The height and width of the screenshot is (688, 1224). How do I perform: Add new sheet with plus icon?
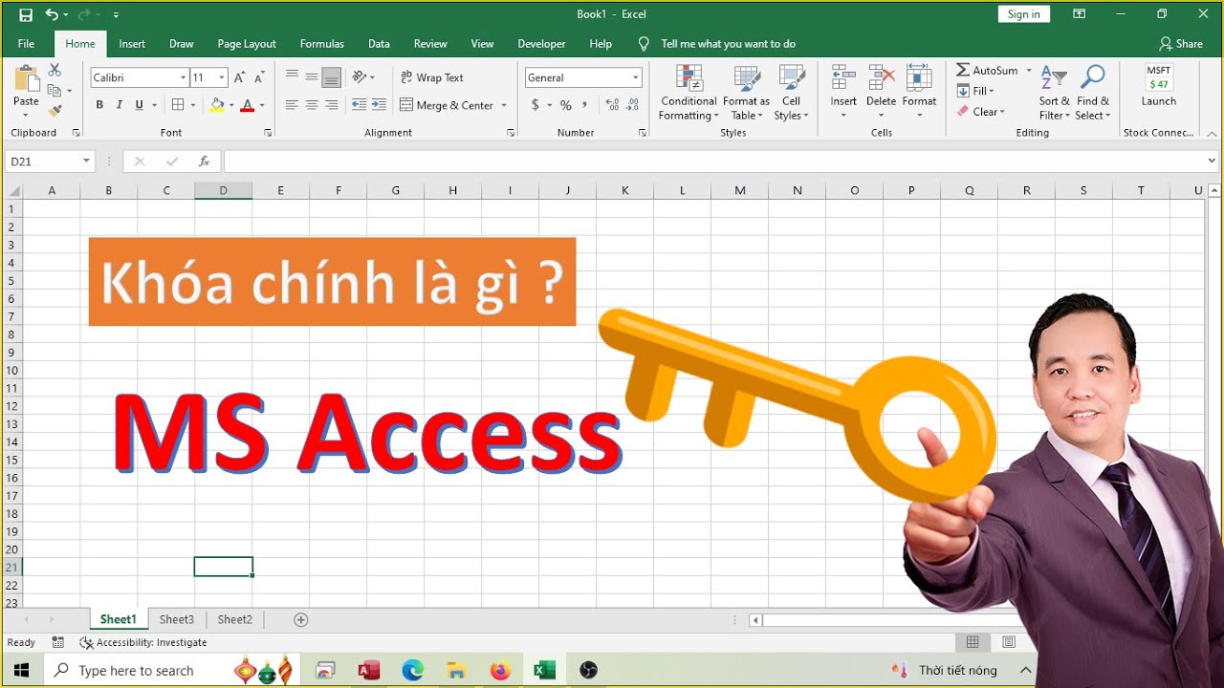pyautogui.click(x=301, y=620)
